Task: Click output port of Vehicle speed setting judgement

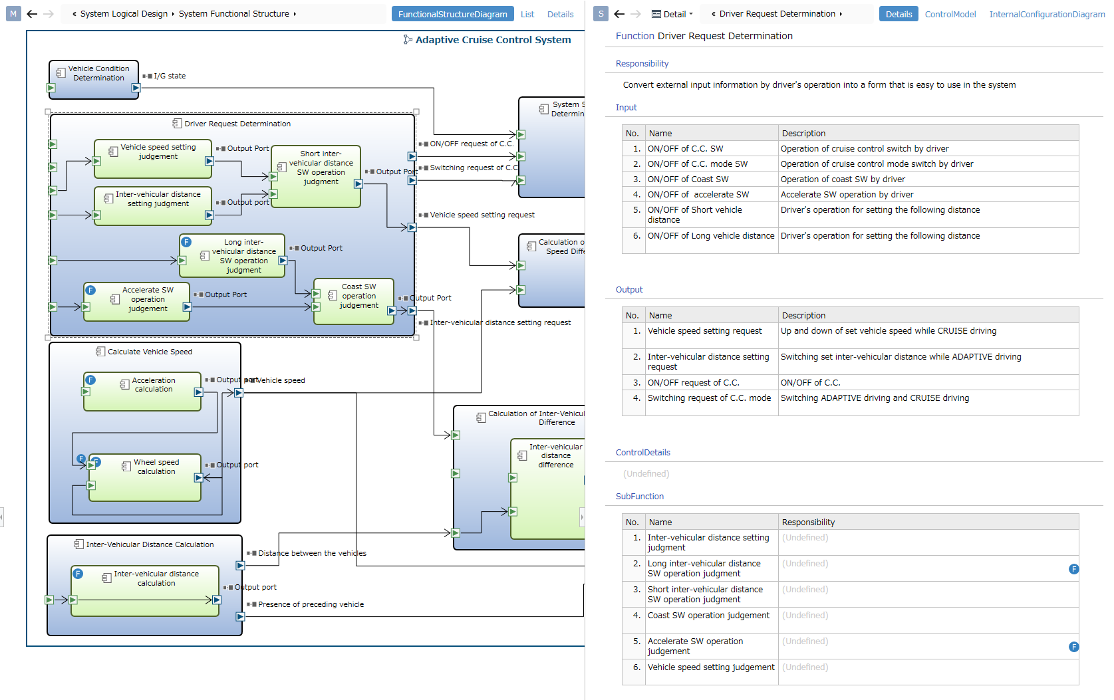Action: 209,161
